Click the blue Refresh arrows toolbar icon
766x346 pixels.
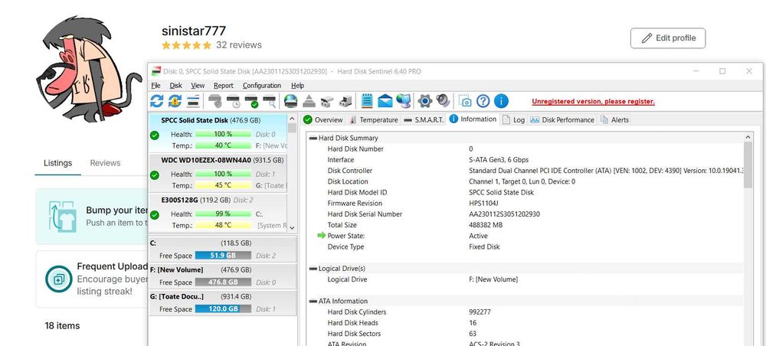(x=156, y=101)
